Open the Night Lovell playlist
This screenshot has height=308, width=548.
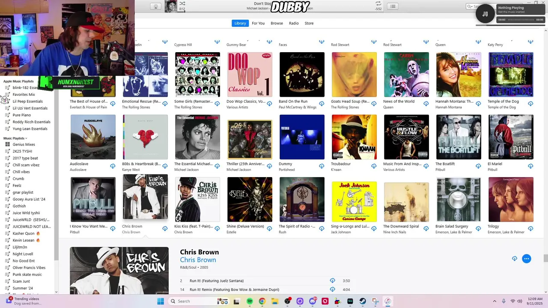coord(23,254)
